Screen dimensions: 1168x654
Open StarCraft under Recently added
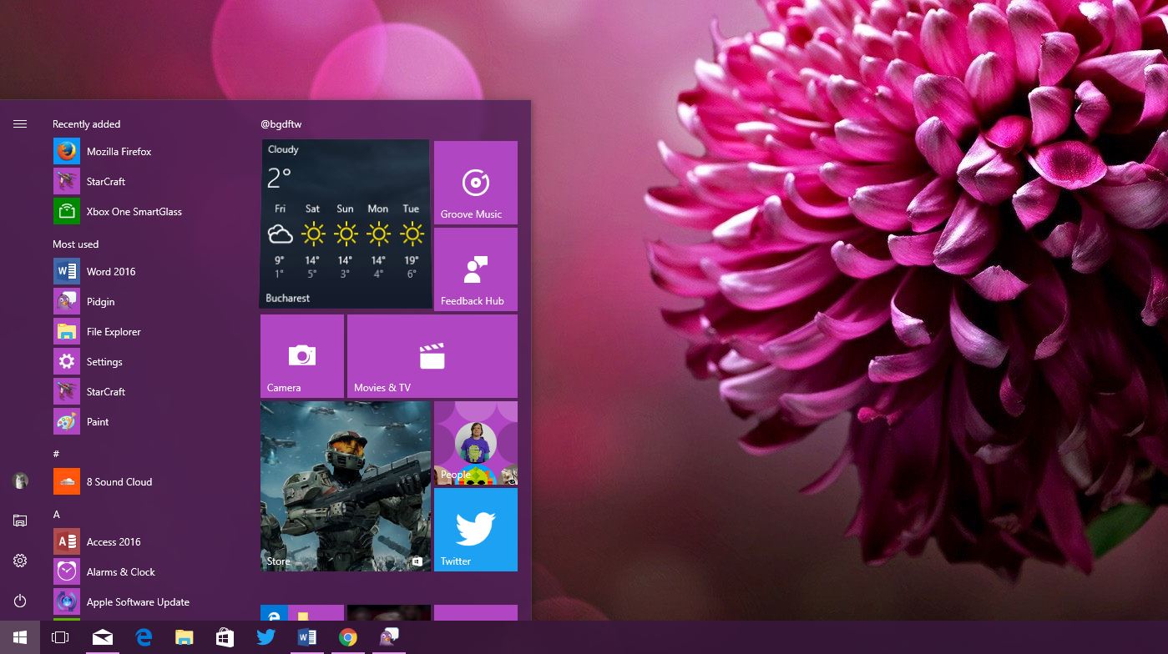(x=150, y=182)
